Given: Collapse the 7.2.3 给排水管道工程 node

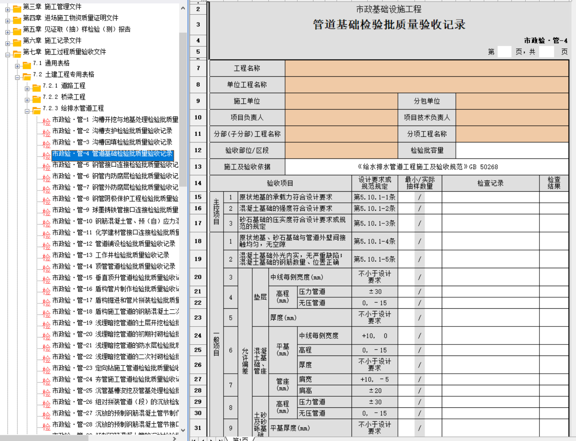Looking at the screenshot, I should click(x=27, y=111).
